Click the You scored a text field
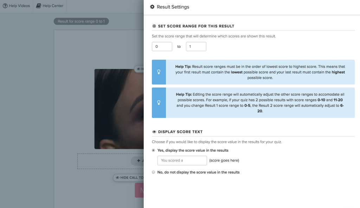This screenshot has width=360, height=208. click(x=182, y=160)
